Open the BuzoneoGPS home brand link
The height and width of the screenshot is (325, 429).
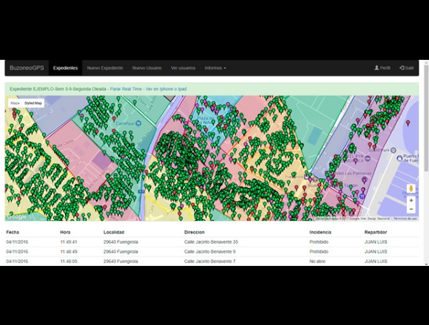[x=27, y=68]
